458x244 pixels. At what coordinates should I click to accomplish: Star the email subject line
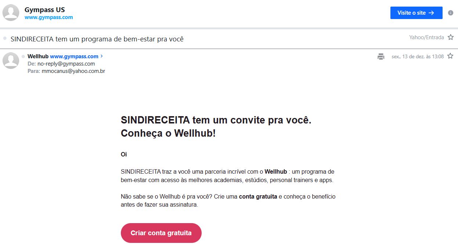point(451,37)
